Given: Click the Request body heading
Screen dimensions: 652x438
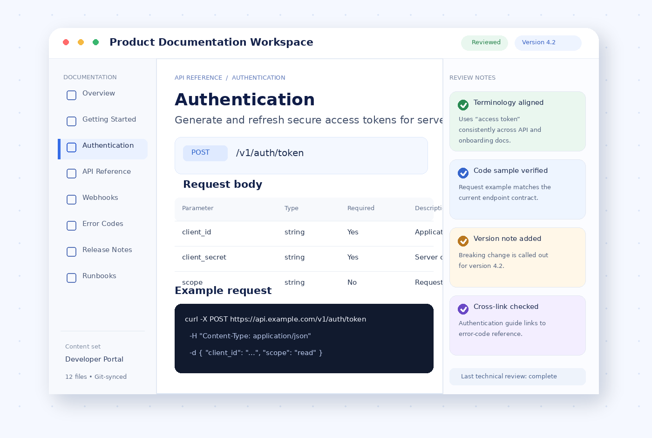Looking at the screenshot, I should point(223,184).
